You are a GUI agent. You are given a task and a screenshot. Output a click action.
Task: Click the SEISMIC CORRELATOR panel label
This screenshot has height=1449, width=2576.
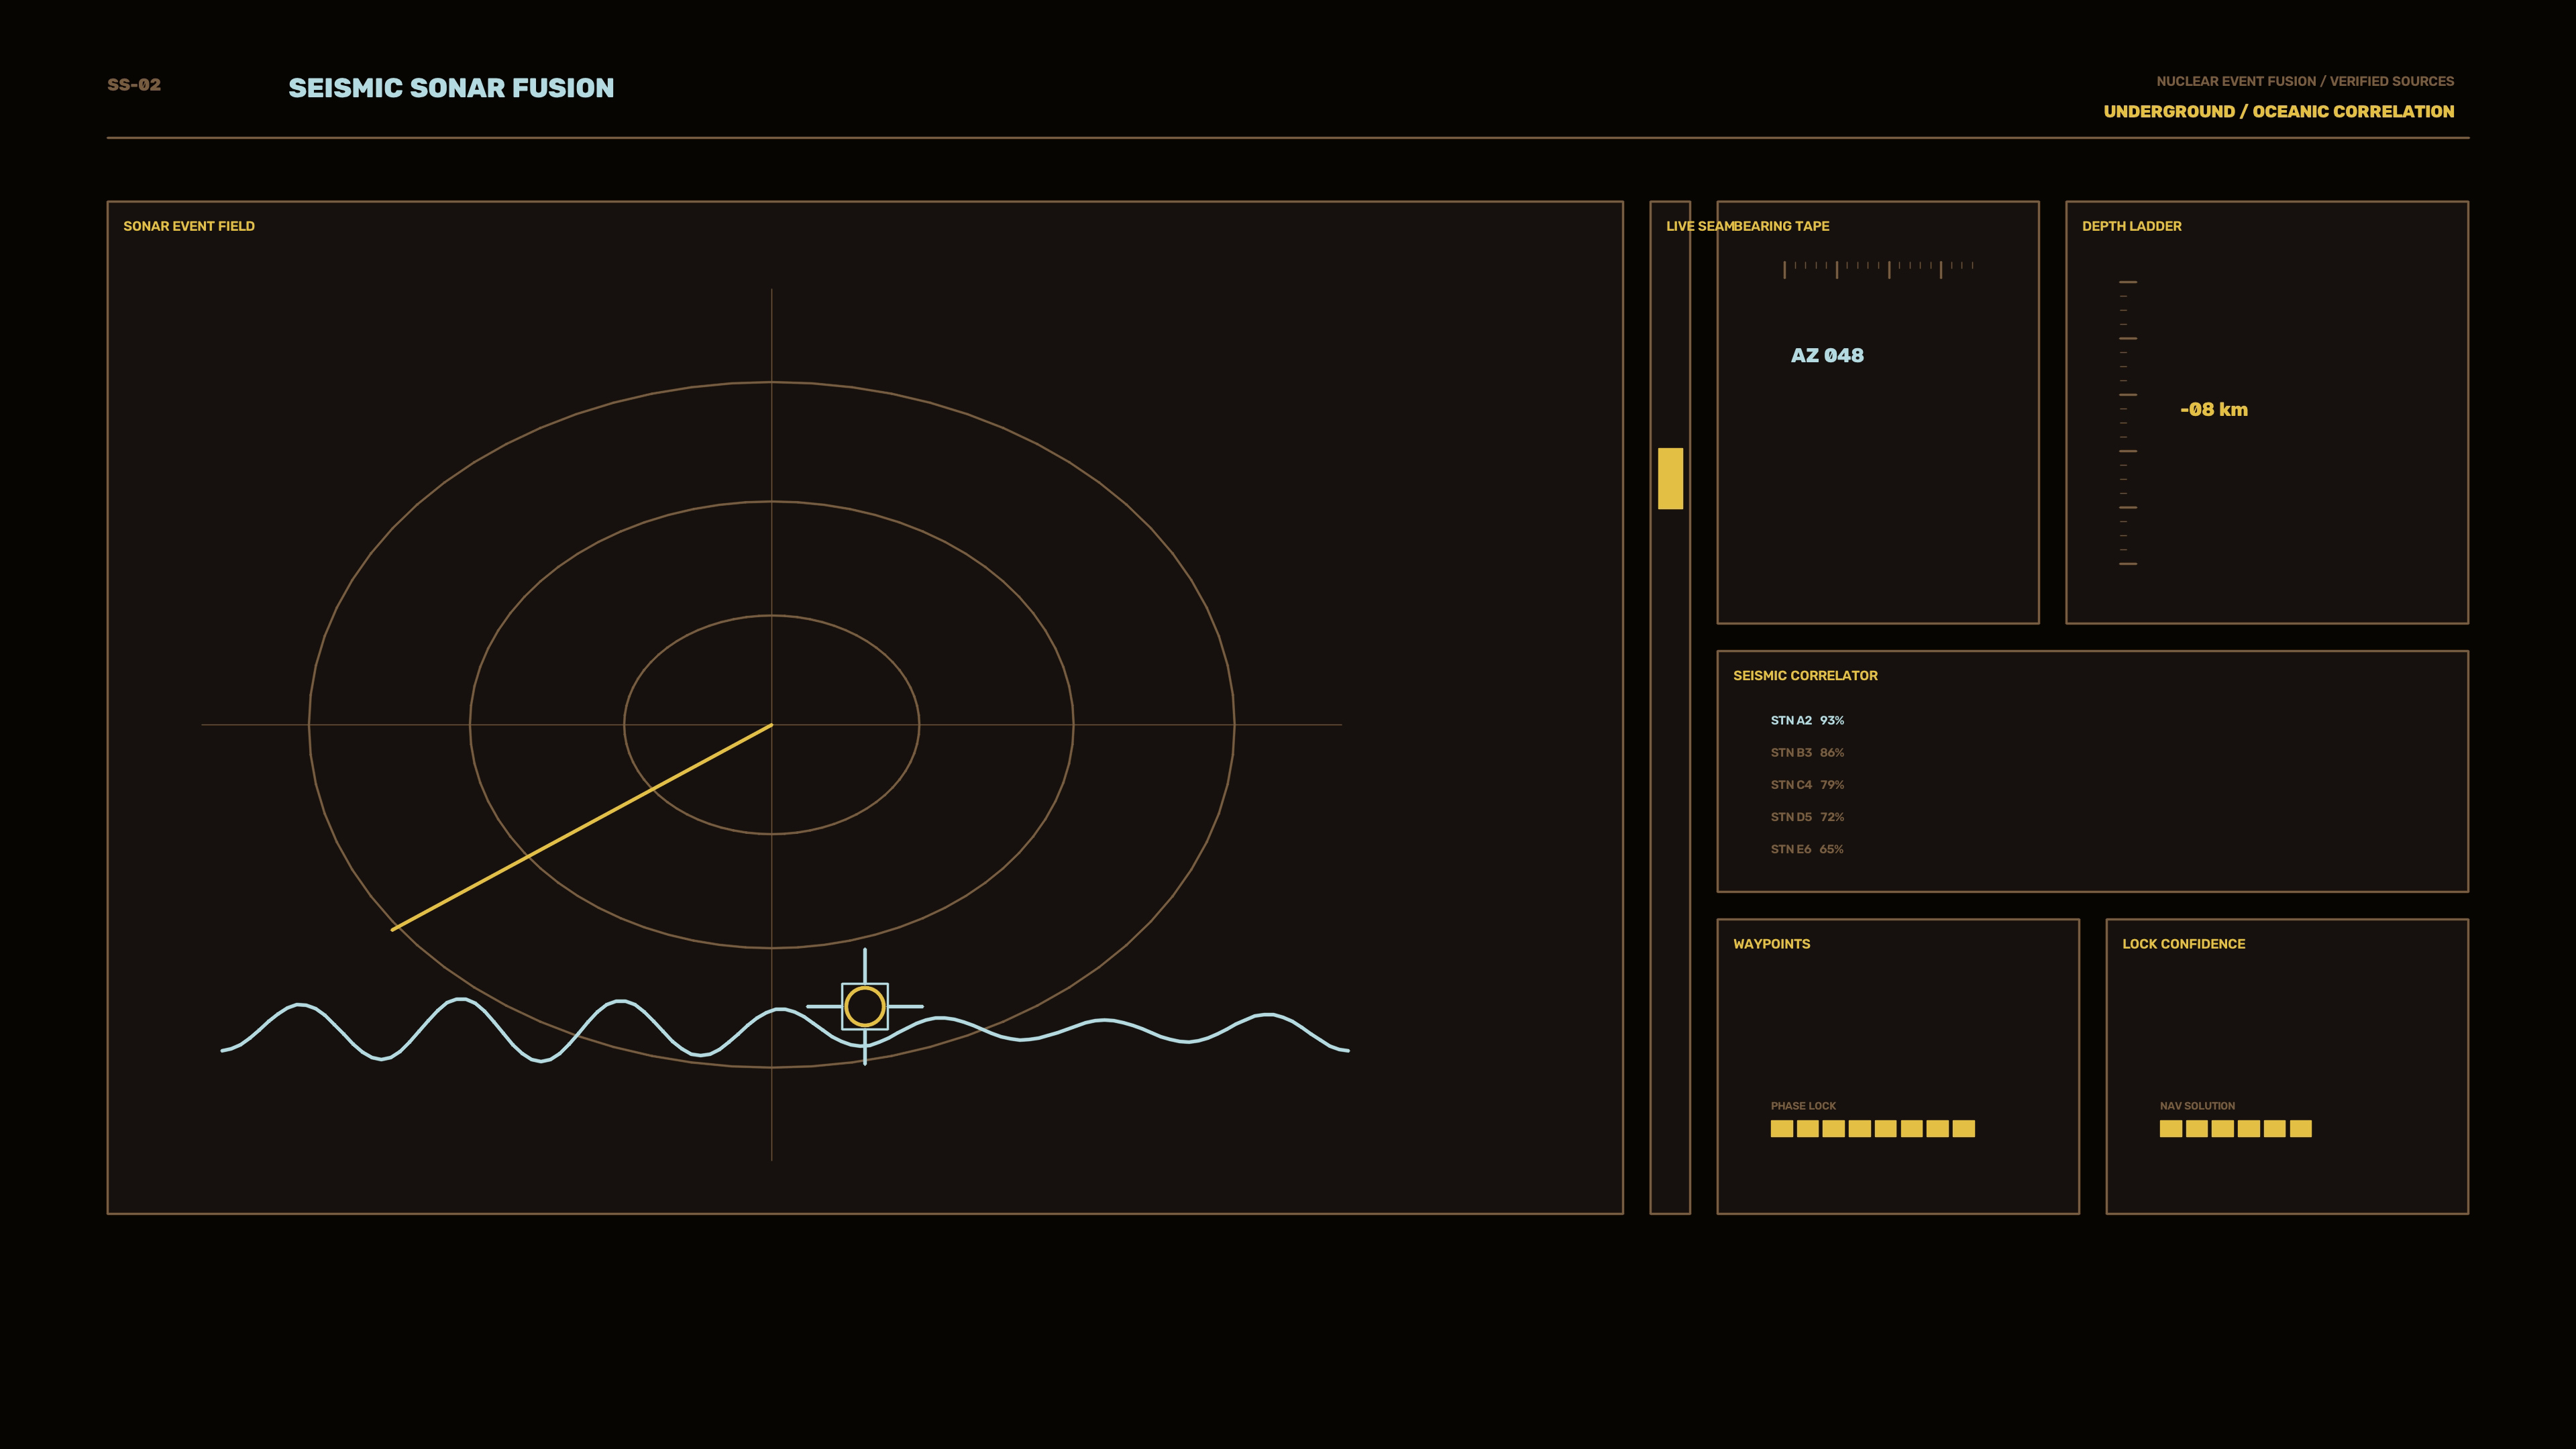tap(1805, 676)
